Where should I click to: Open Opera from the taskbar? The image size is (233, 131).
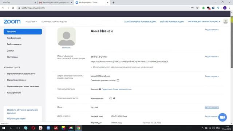pos(33,128)
